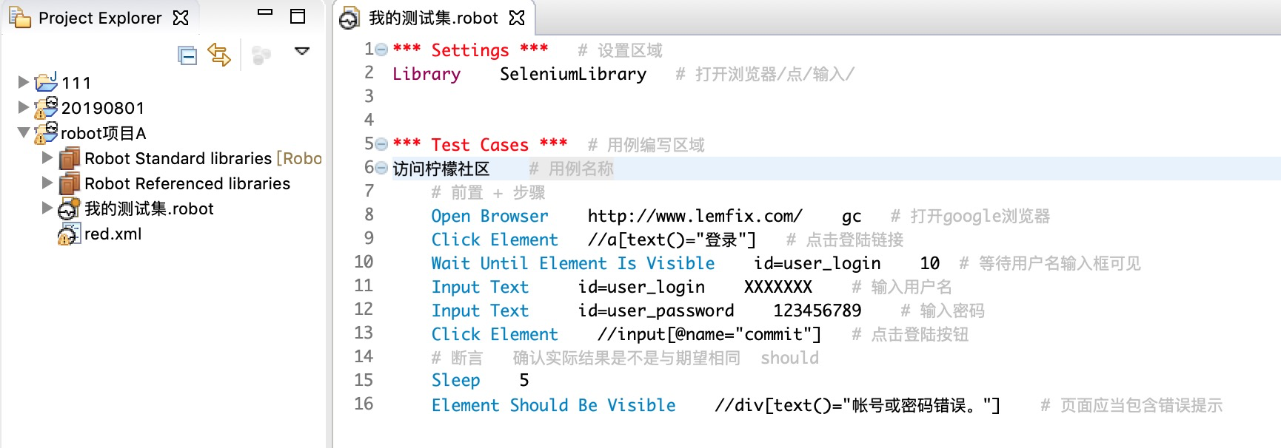Expand the 20190801 project node

pyautogui.click(x=24, y=107)
